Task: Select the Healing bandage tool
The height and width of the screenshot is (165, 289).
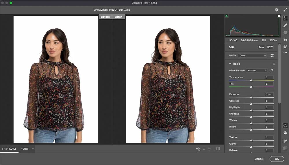Action: click(x=285, y=25)
